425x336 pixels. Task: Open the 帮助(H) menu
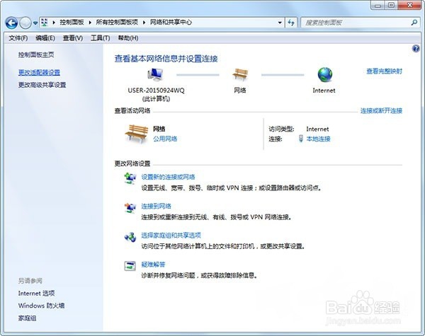point(128,38)
